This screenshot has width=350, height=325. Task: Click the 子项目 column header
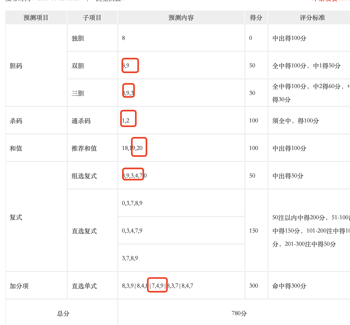pyautogui.click(x=92, y=18)
